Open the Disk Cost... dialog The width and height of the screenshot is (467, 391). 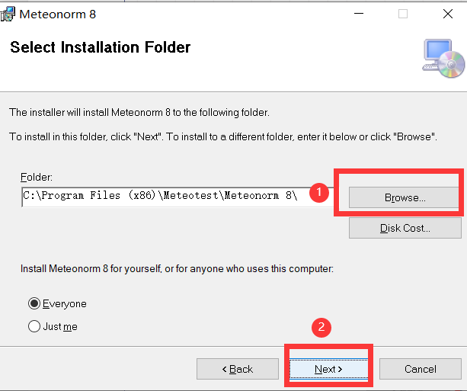(x=405, y=228)
